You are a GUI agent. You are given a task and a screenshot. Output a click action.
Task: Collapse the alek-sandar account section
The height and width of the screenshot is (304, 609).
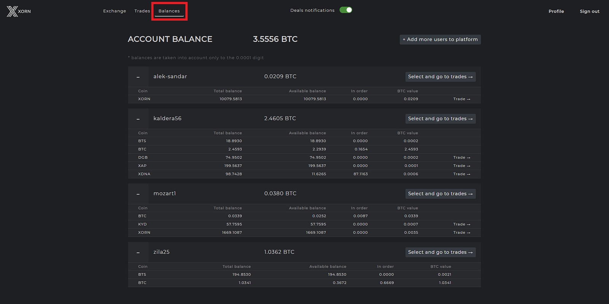(x=138, y=77)
